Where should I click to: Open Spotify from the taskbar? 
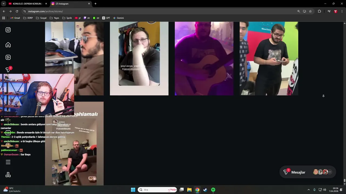tap(213, 190)
